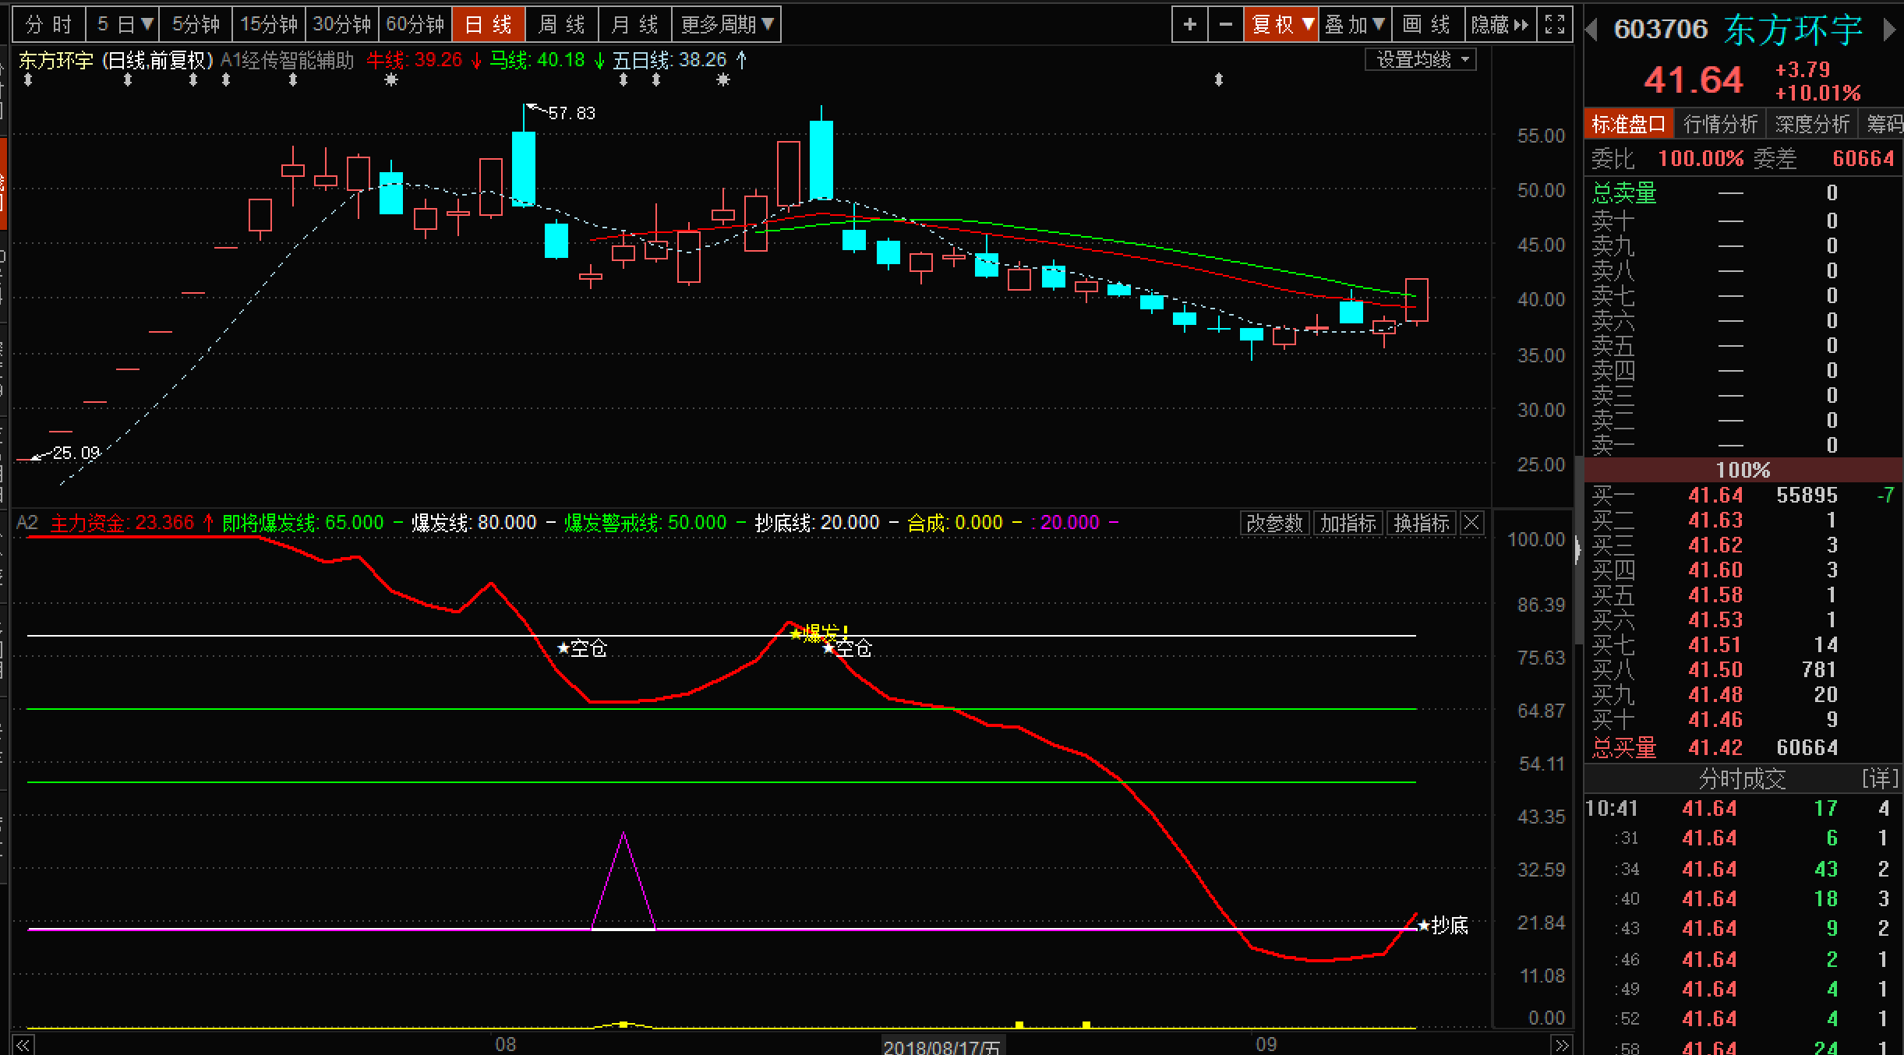The height and width of the screenshot is (1055, 1904).
Task: Click the 爆发线 80.000 label
Action: [474, 523]
